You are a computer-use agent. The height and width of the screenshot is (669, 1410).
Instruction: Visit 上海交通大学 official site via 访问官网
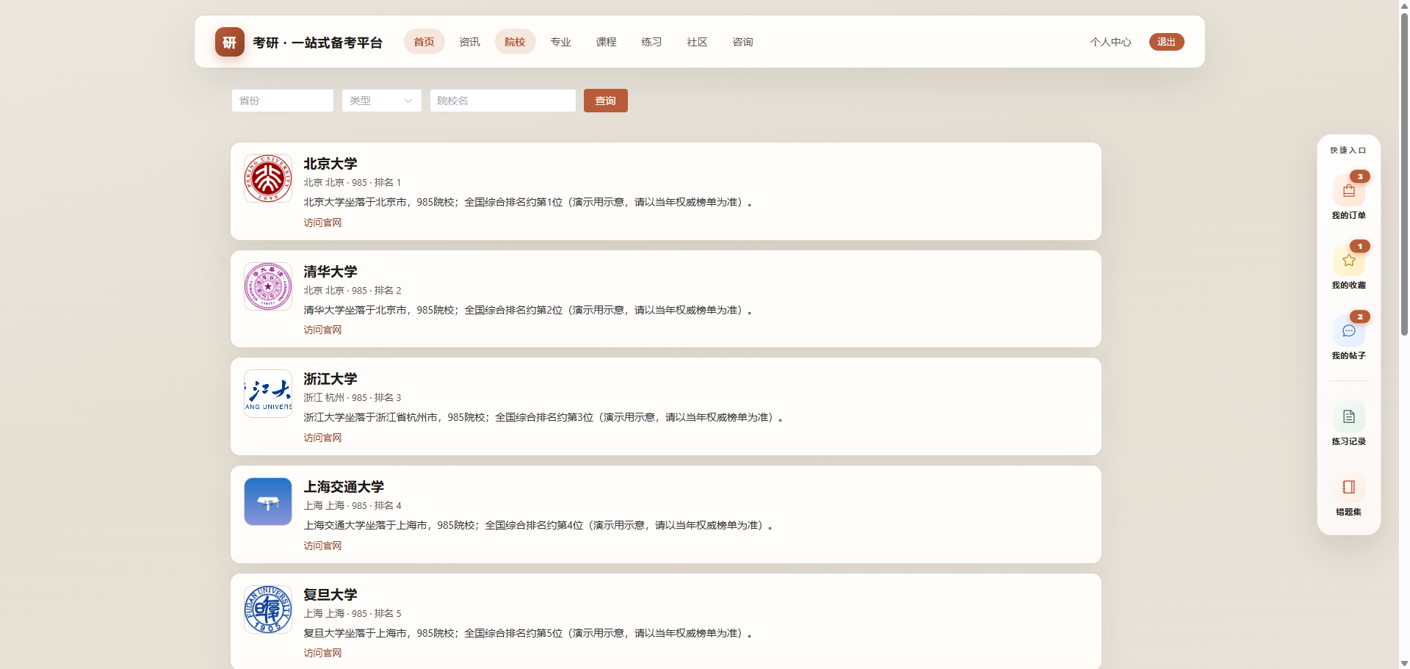tap(322, 546)
